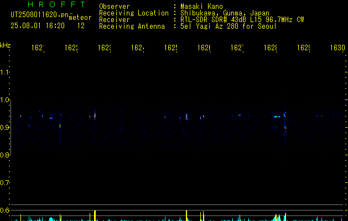
Task: Click the Receiving Location label
Action: [134, 13]
